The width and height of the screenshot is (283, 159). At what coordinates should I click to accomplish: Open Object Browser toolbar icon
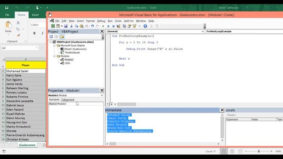(x=134, y=26)
